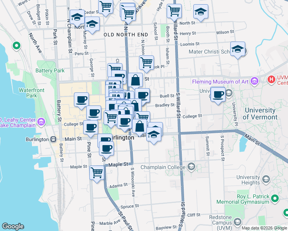Select the coffee marker west of downtown near Battery St
This screenshot has height=231, width=288.
[x=81, y=100]
